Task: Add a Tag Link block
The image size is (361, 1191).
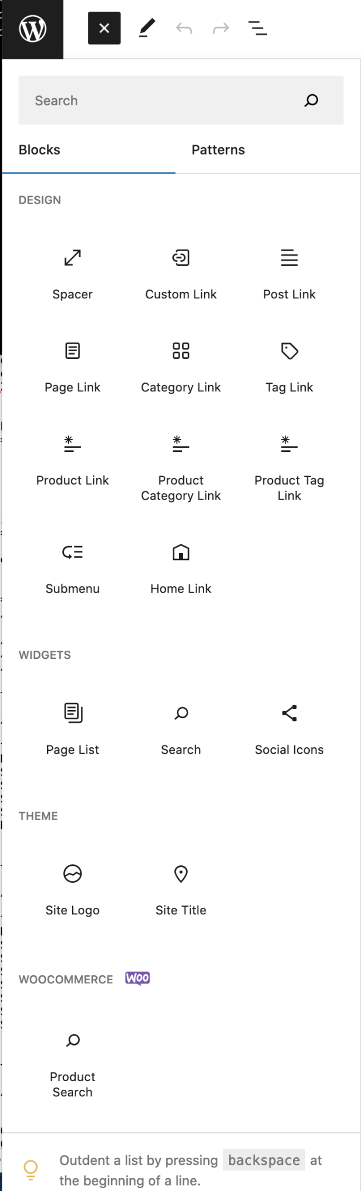Action: 289,366
